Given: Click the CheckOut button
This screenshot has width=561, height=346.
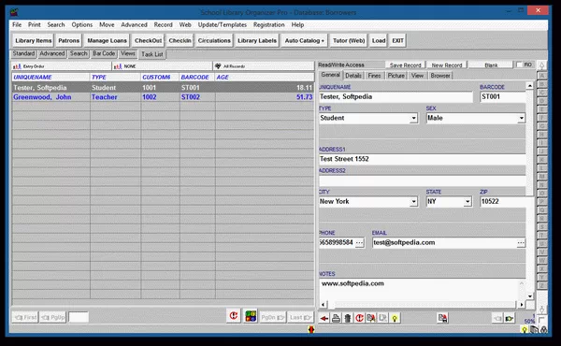Looking at the screenshot, I should click(x=148, y=40).
